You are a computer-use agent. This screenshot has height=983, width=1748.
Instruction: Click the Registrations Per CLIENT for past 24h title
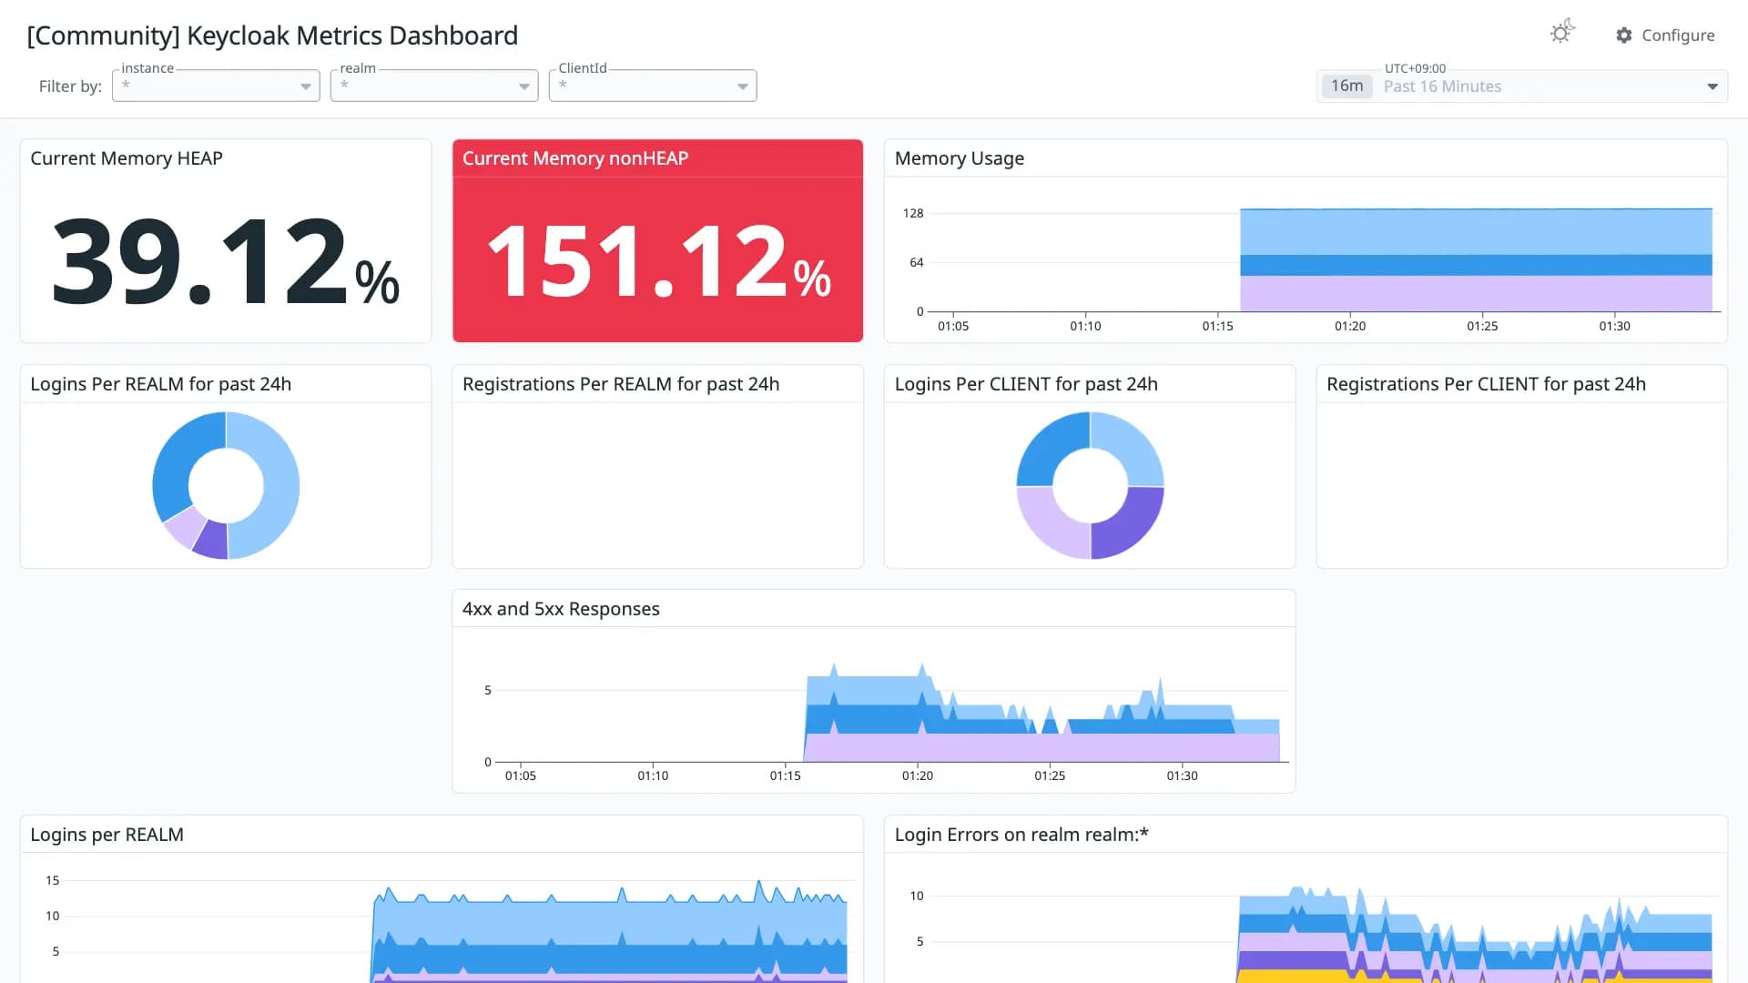1486,384
